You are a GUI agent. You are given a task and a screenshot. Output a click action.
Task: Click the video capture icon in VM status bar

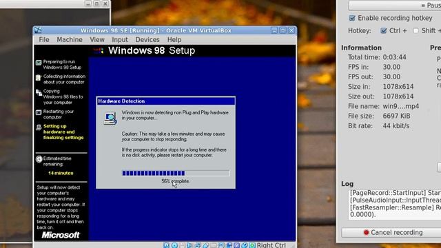(x=229, y=245)
